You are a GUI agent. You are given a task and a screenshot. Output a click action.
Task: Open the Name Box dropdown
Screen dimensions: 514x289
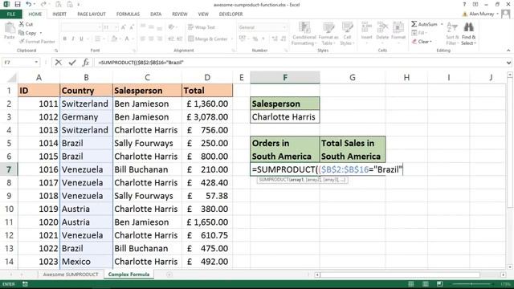(x=36, y=63)
